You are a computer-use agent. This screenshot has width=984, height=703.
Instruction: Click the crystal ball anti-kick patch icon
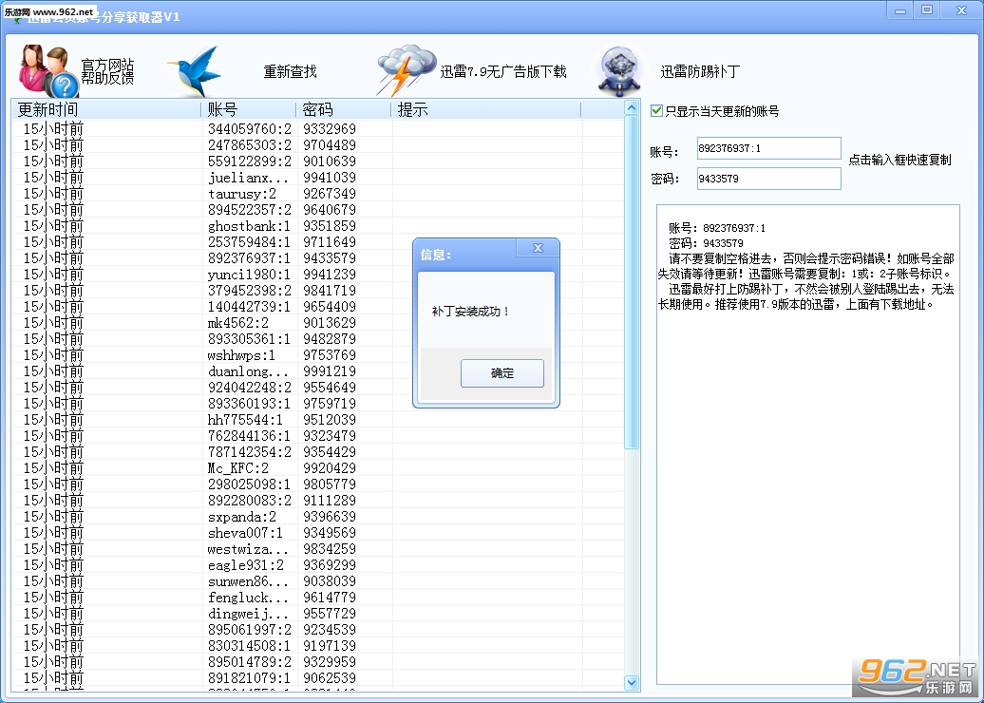618,71
